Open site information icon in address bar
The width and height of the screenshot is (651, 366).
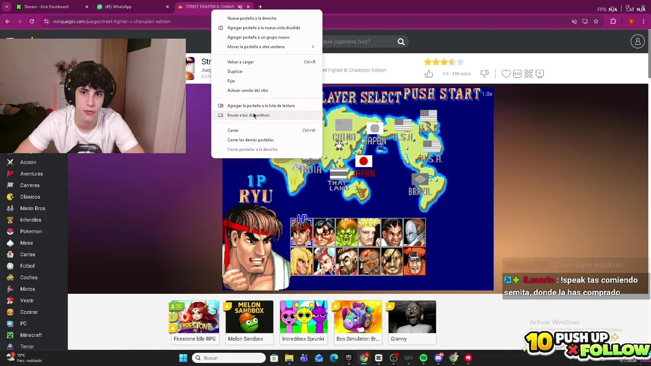[46, 21]
